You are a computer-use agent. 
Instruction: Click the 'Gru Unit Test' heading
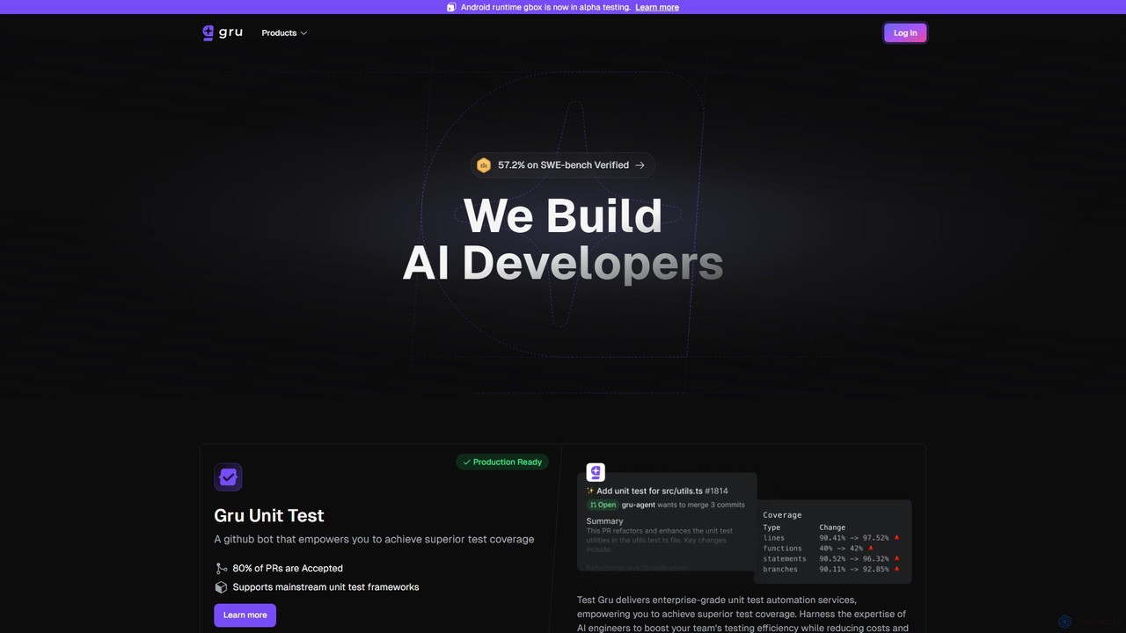click(x=269, y=516)
